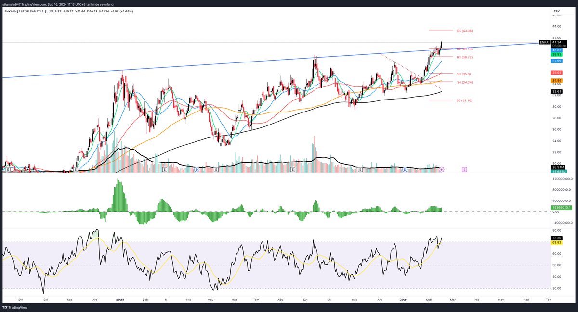The image size is (578, 312).
Task: Click the R3 (38.72) pivot label
Action: (x=465, y=57)
